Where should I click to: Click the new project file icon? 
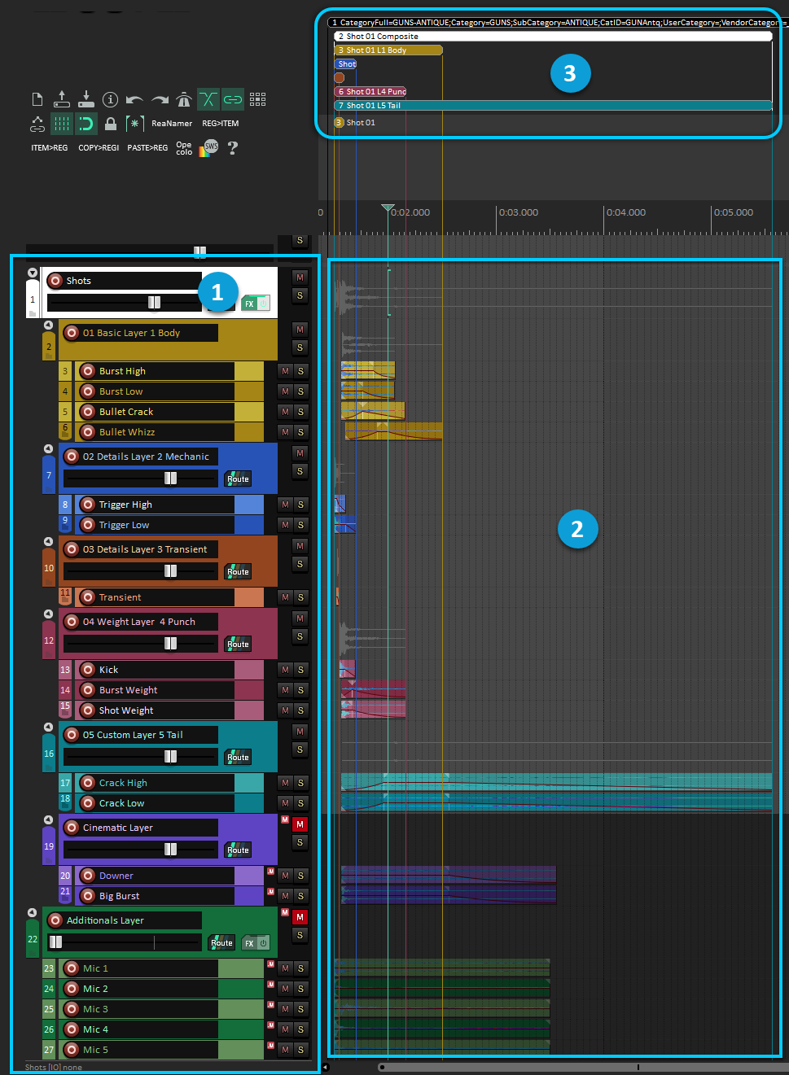click(37, 99)
